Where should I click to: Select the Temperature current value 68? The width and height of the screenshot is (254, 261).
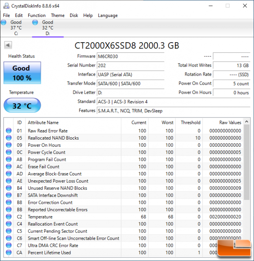[143, 217]
